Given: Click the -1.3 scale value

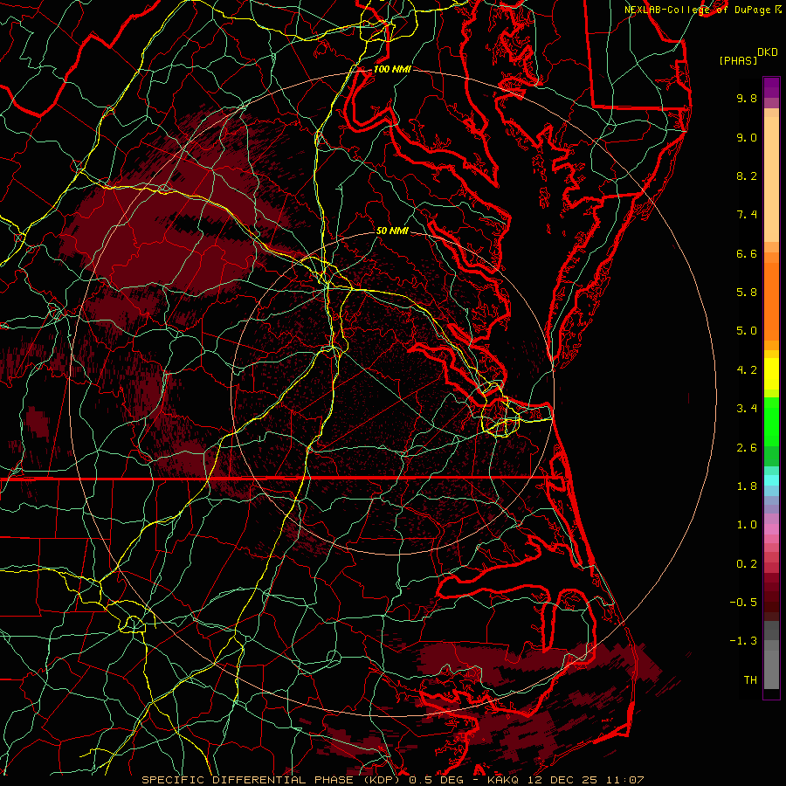Looking at the screenshot, I should (743, 641).
